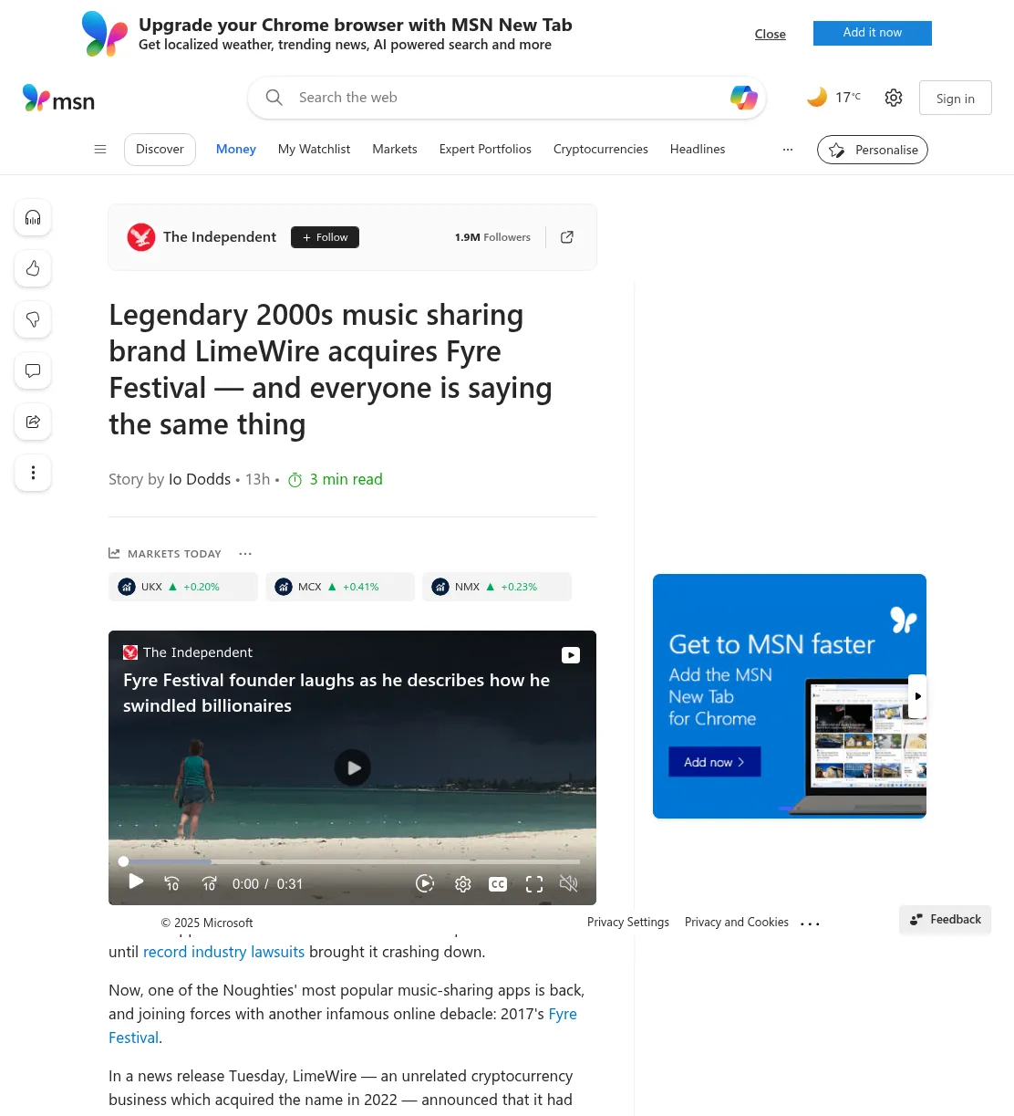Click 3 min read label
Screen dimensions: 1014x1116
point(346,479)
